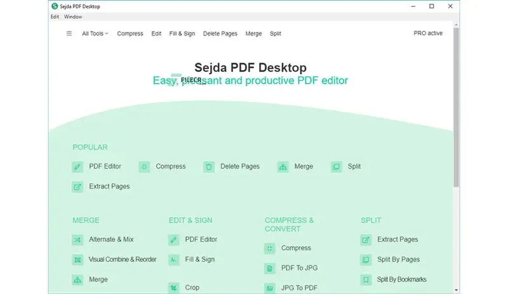Select Delete Pages in top navigation
The image size is (508, 294).
(x=220, y=34)
